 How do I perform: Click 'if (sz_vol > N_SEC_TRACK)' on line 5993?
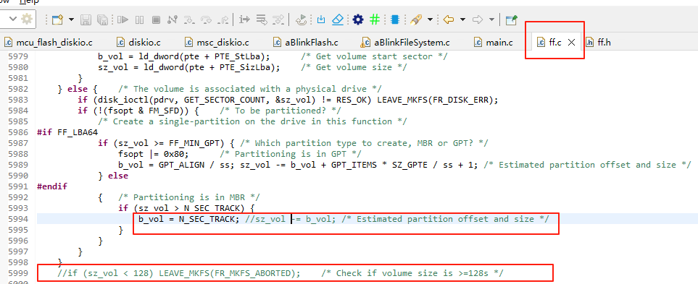[182, 208]
